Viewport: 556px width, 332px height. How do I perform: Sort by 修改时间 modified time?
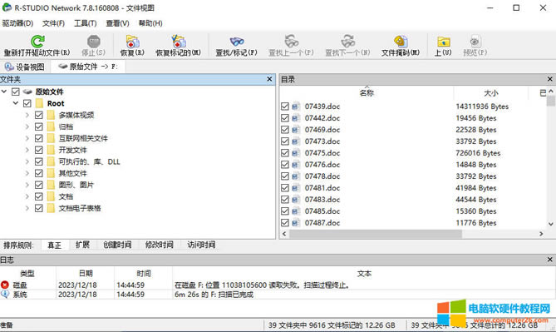point(160,245)
